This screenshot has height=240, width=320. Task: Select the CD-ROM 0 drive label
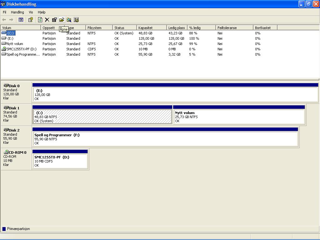16,158
